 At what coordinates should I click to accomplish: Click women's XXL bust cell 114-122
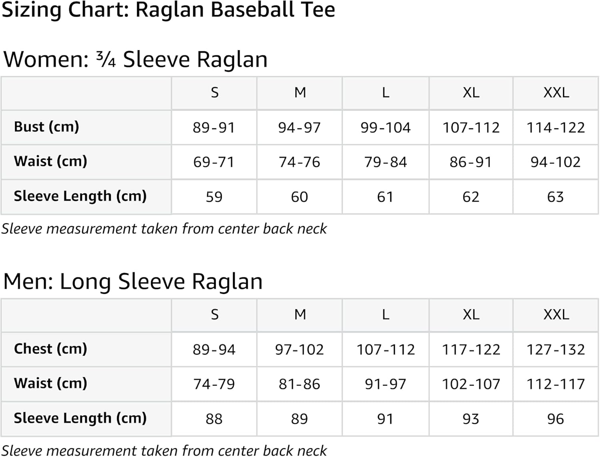point(556,128)
